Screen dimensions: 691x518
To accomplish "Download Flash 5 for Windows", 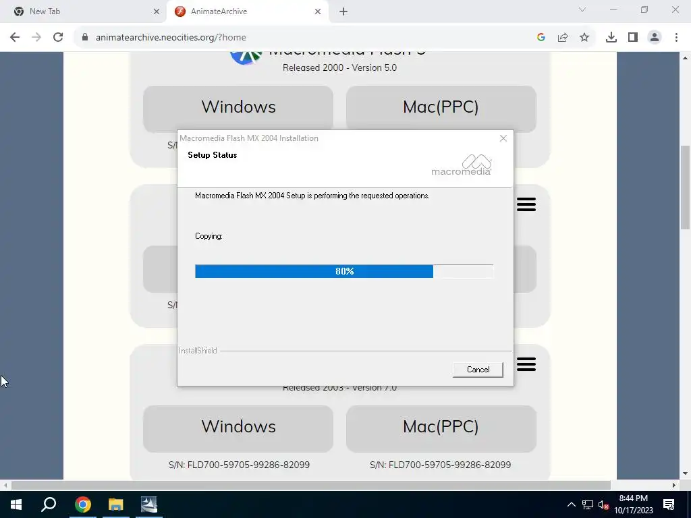I will point(238,109).
